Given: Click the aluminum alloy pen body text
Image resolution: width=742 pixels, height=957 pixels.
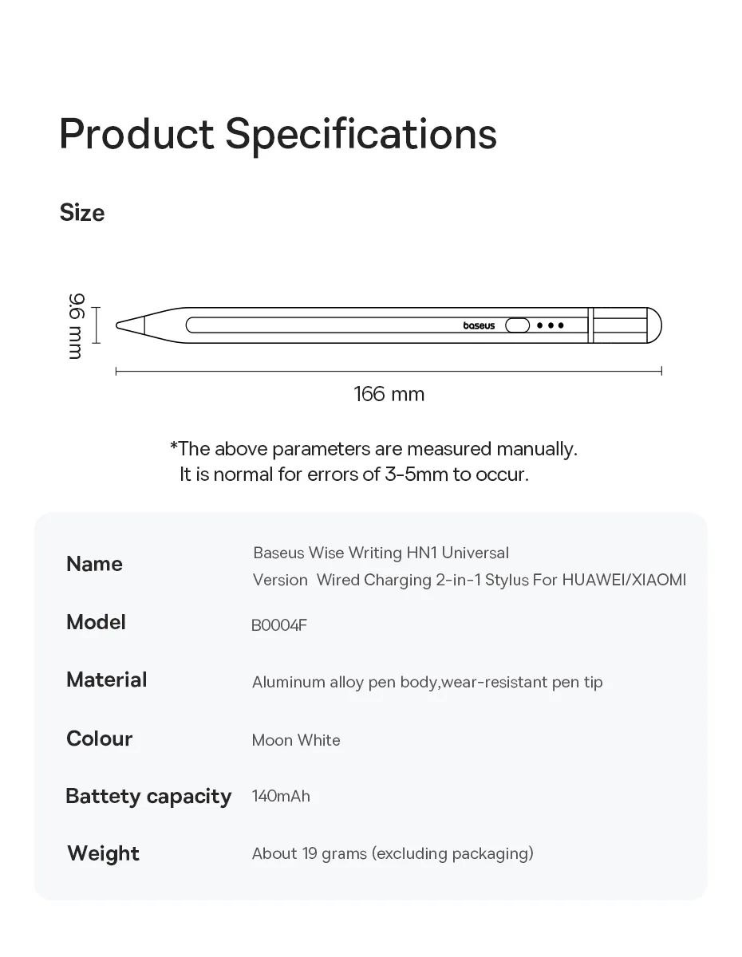Looking at the screenshot, I should tap(427, 682).
